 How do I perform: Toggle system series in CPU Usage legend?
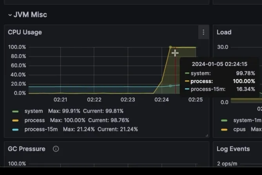34,111
